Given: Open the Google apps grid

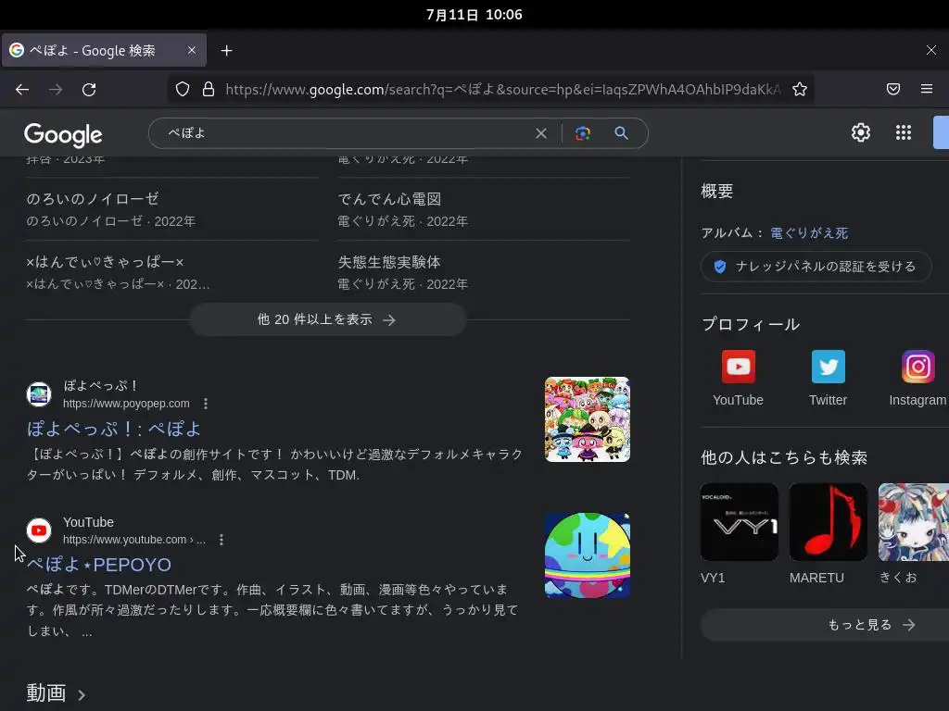Looking at the screenshot, I should point(904,132).
